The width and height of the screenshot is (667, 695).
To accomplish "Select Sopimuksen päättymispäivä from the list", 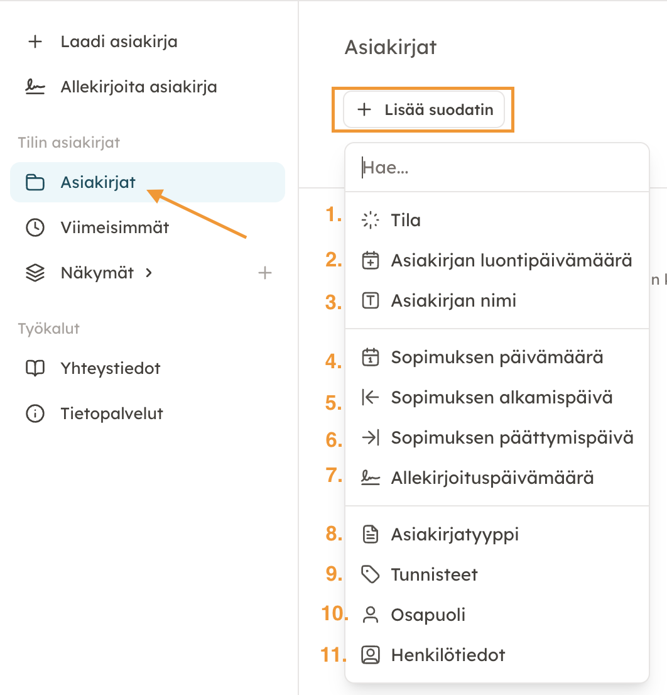I will (x=512, y=437).
